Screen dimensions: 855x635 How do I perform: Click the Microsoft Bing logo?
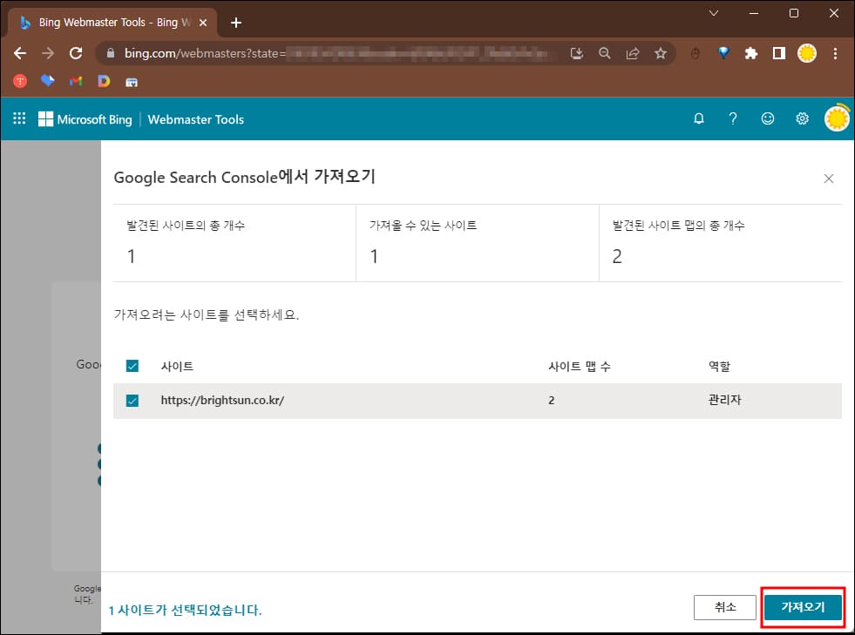click(x=85, y=119)
